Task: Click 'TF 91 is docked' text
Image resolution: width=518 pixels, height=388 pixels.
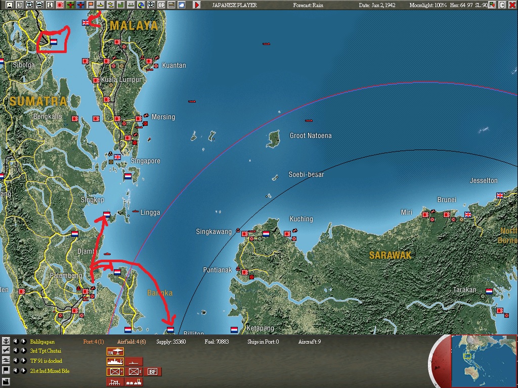Action: click(x=46, y=361)
